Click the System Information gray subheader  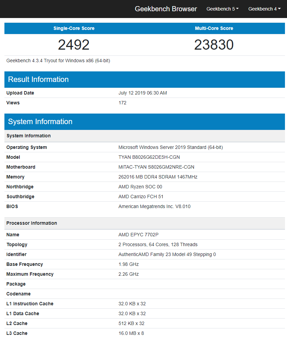[29, 136]
